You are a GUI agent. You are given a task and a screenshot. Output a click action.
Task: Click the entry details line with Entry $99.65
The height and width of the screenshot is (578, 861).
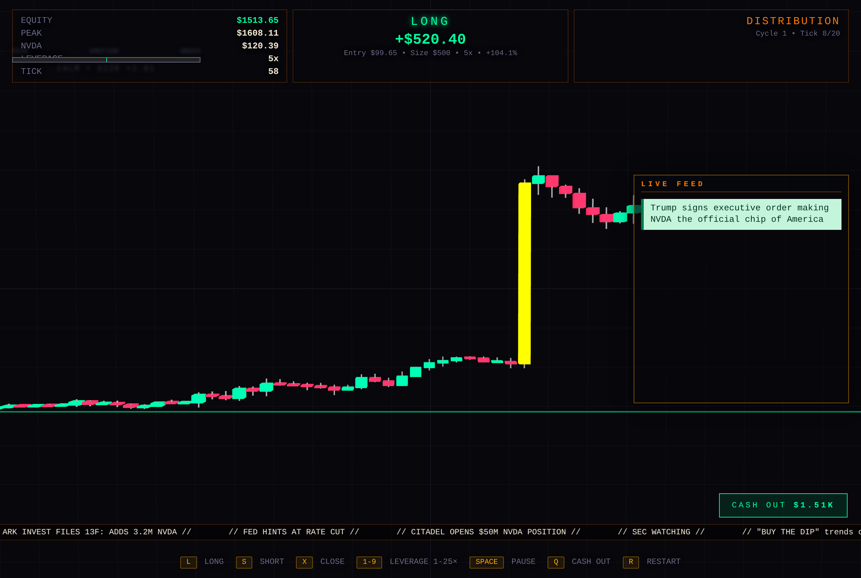430,53
